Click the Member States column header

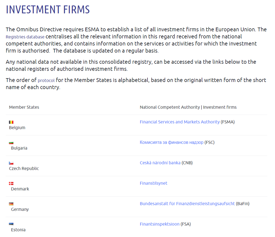(x=24, y=107)
